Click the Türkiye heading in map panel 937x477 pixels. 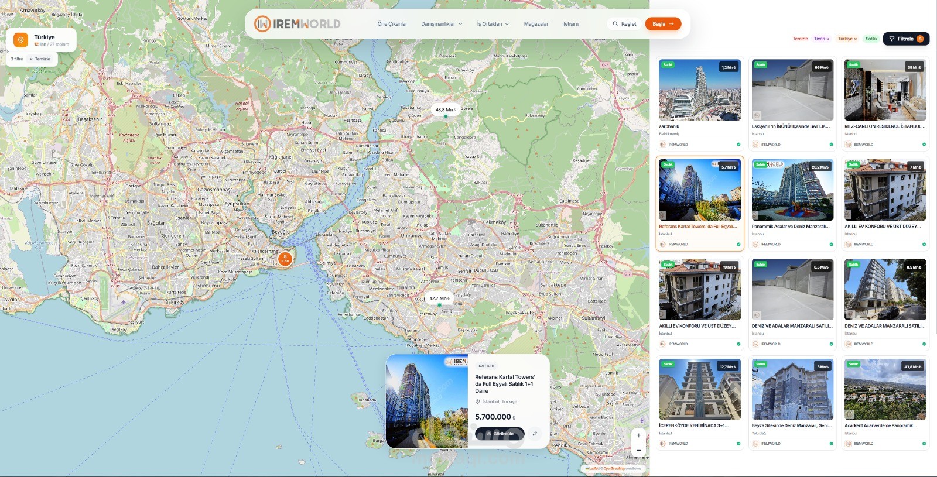click(x=45, y=37)
